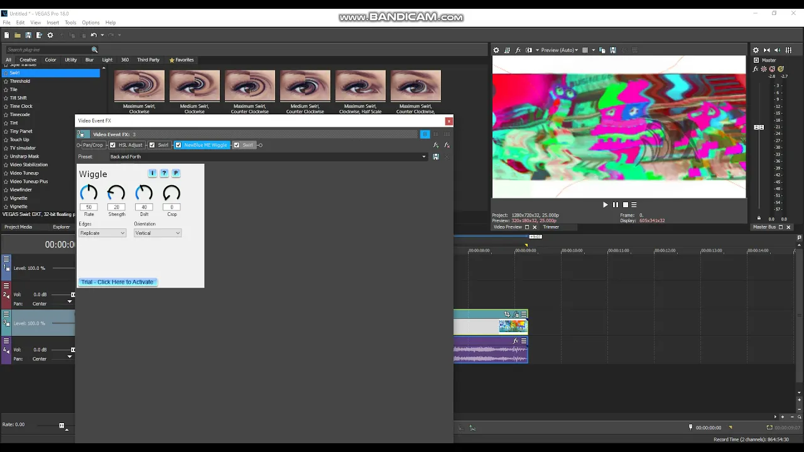Click the Wiggle 'P' presets button
This screenshot has height=452, width=804.
176,173
